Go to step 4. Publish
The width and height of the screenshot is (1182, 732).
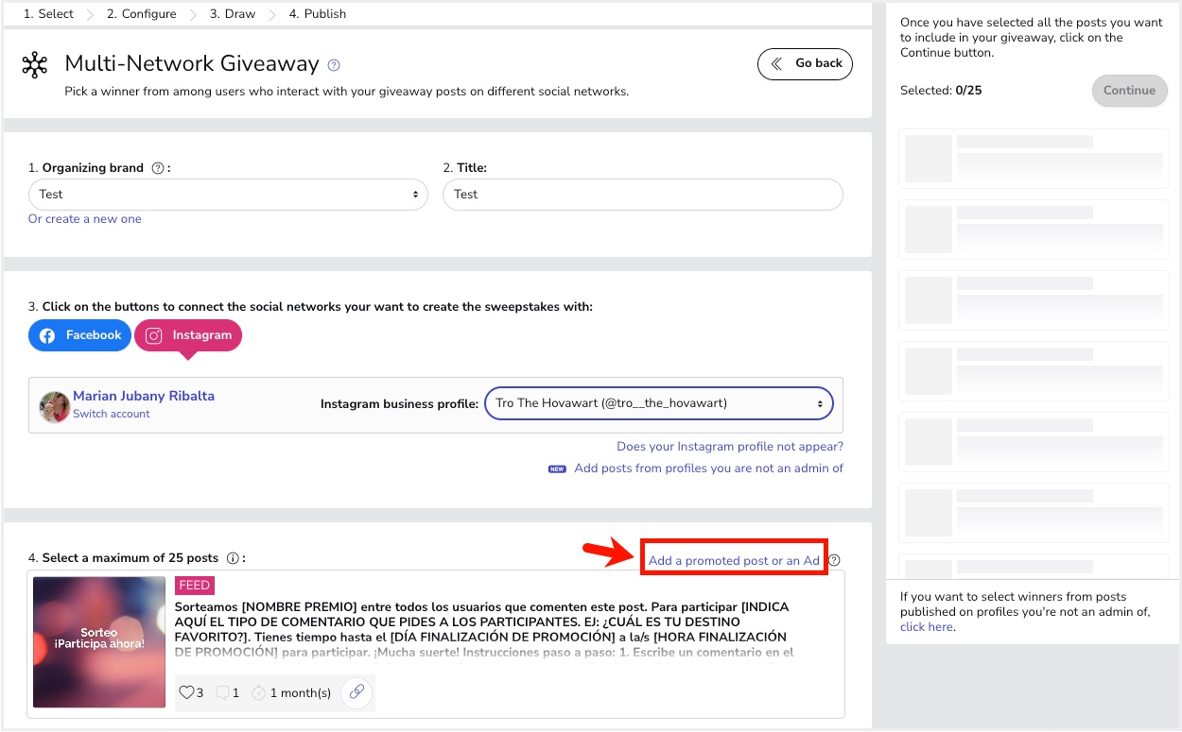coord(318,14)
